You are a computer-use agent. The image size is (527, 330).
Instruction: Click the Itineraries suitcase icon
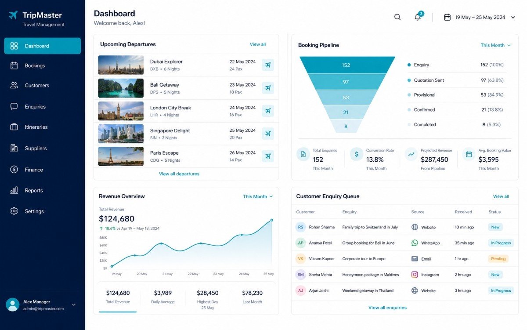point(14,127)
